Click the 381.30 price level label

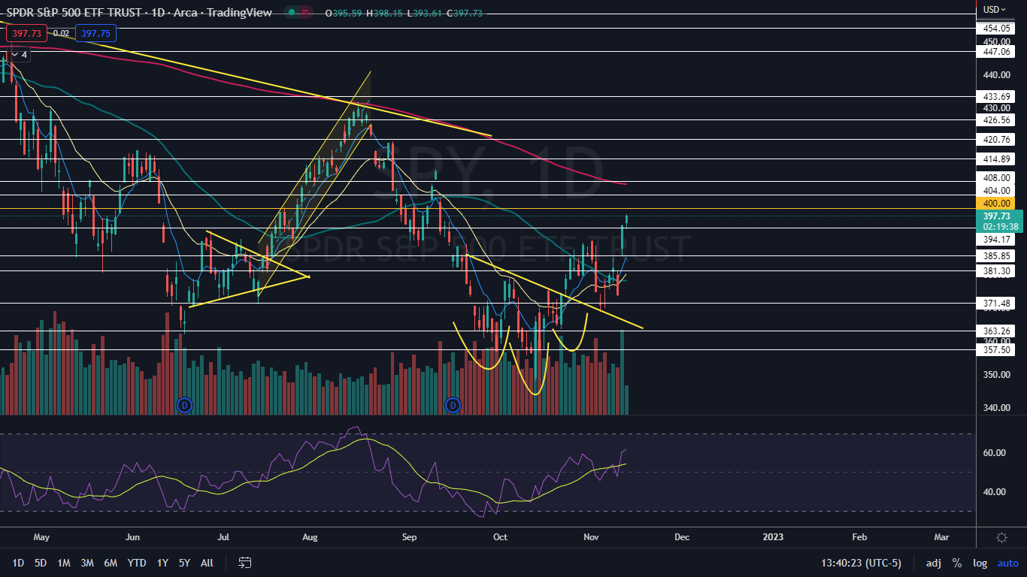(x=995, y=271)
